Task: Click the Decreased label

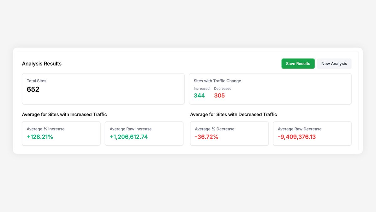Action: [x=222, y=88]
